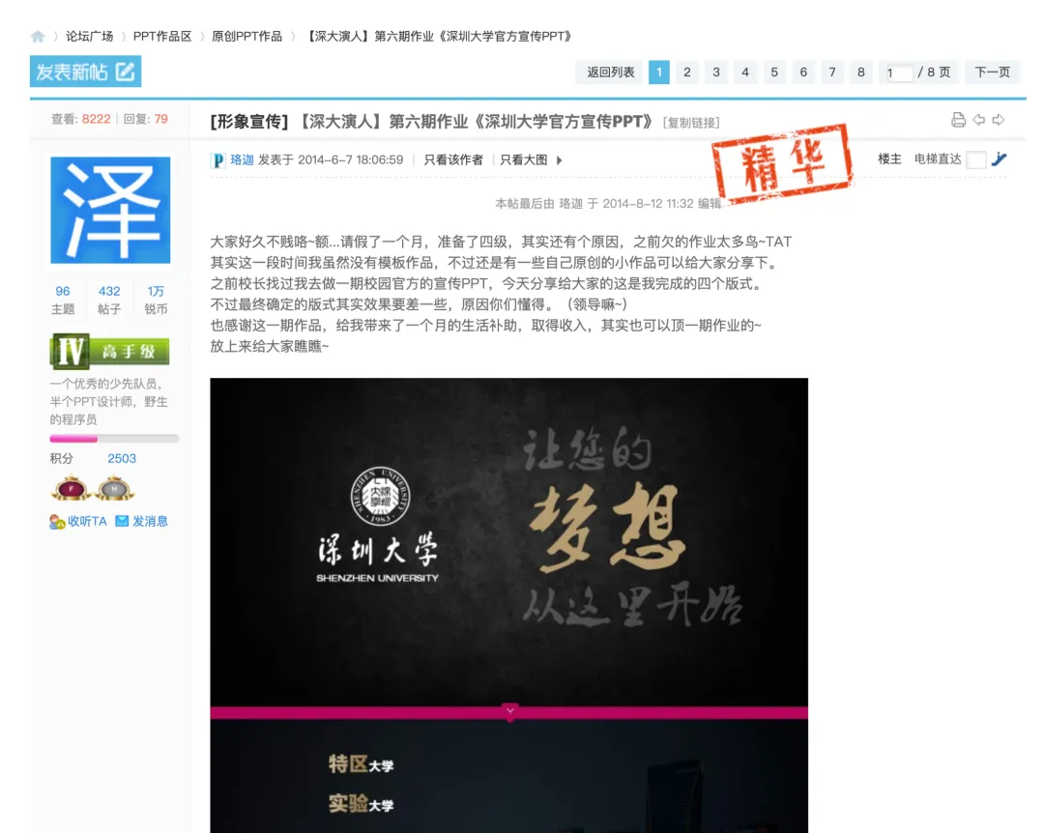The image size is (1044, 833).
Task: Click the user signature text 一个优秀的少先队员
Action: pos(108,401)
